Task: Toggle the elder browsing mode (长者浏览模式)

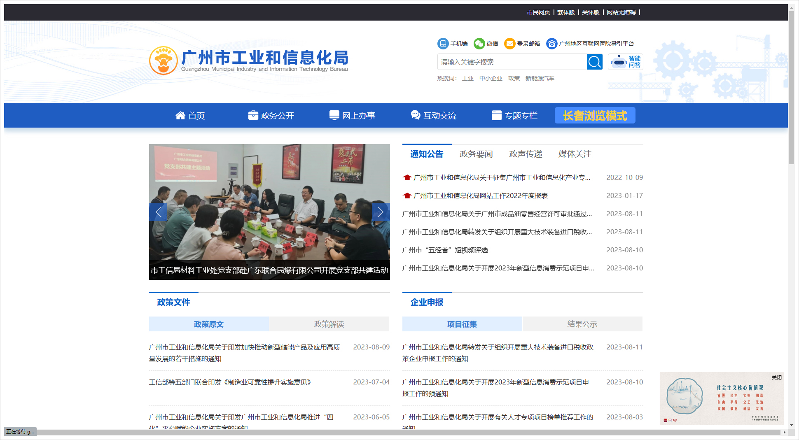Action: pos(595,116)
